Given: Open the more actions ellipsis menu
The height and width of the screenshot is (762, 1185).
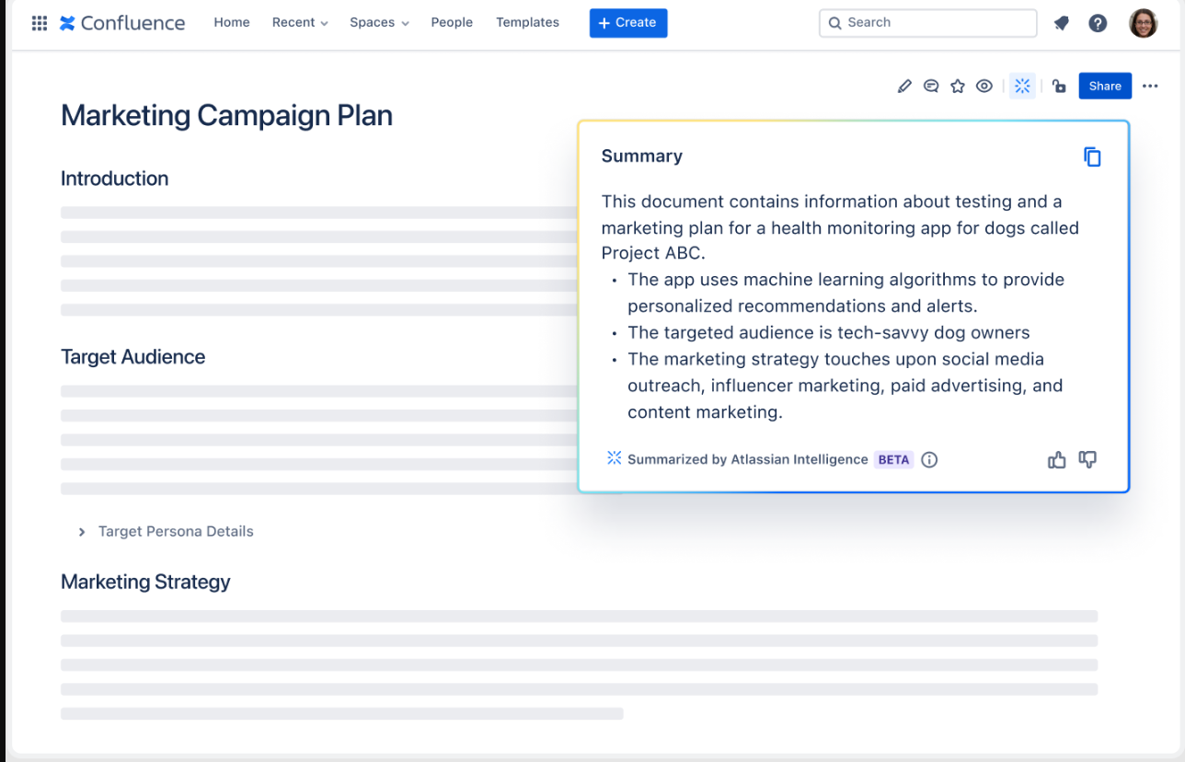Looking at the screenshot, I should [x=1150, y=87].
